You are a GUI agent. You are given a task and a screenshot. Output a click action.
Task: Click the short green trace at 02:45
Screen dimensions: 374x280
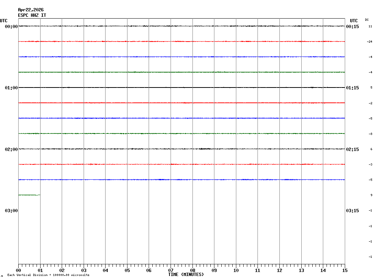click(29, 195)
